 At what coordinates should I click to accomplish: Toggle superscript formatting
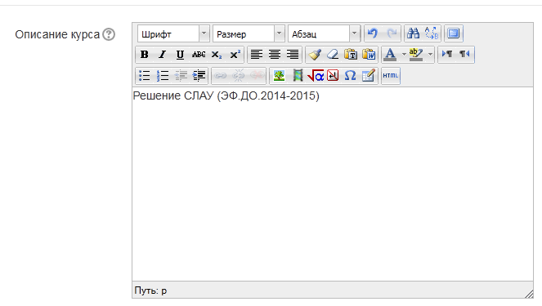pyautogui.click(x=235, y=55)
